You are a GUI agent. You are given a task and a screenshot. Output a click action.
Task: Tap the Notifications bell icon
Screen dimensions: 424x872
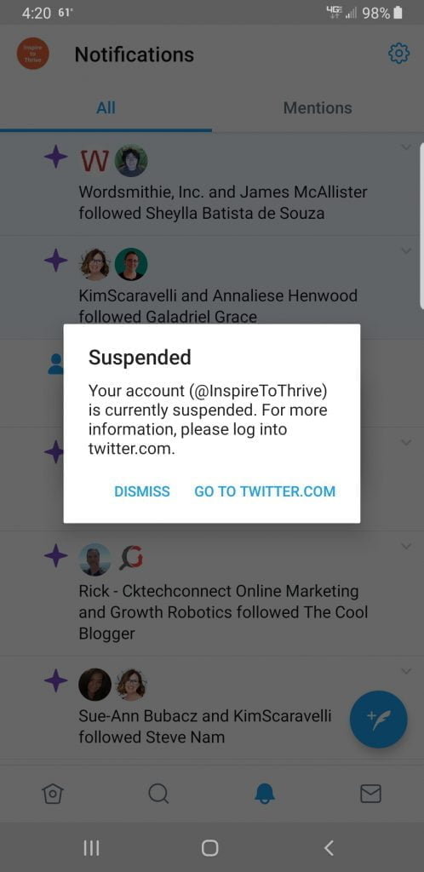[265, 794]
